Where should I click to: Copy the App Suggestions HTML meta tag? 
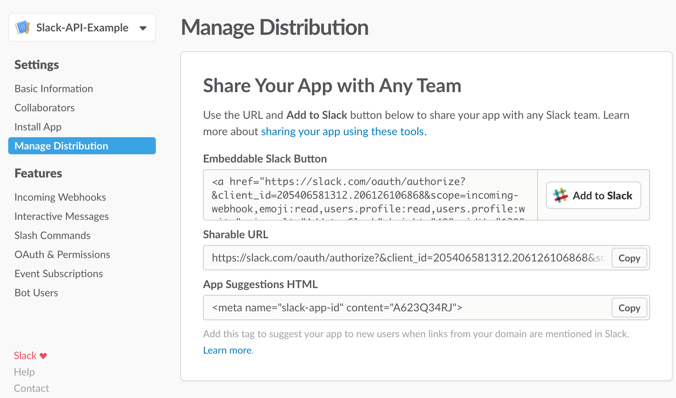(629, 308)
